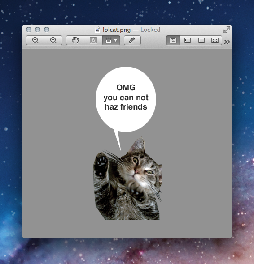Show the Edit toolbar with pencil button
Viewport: 254px width, 264px height.
pos(132,40)
